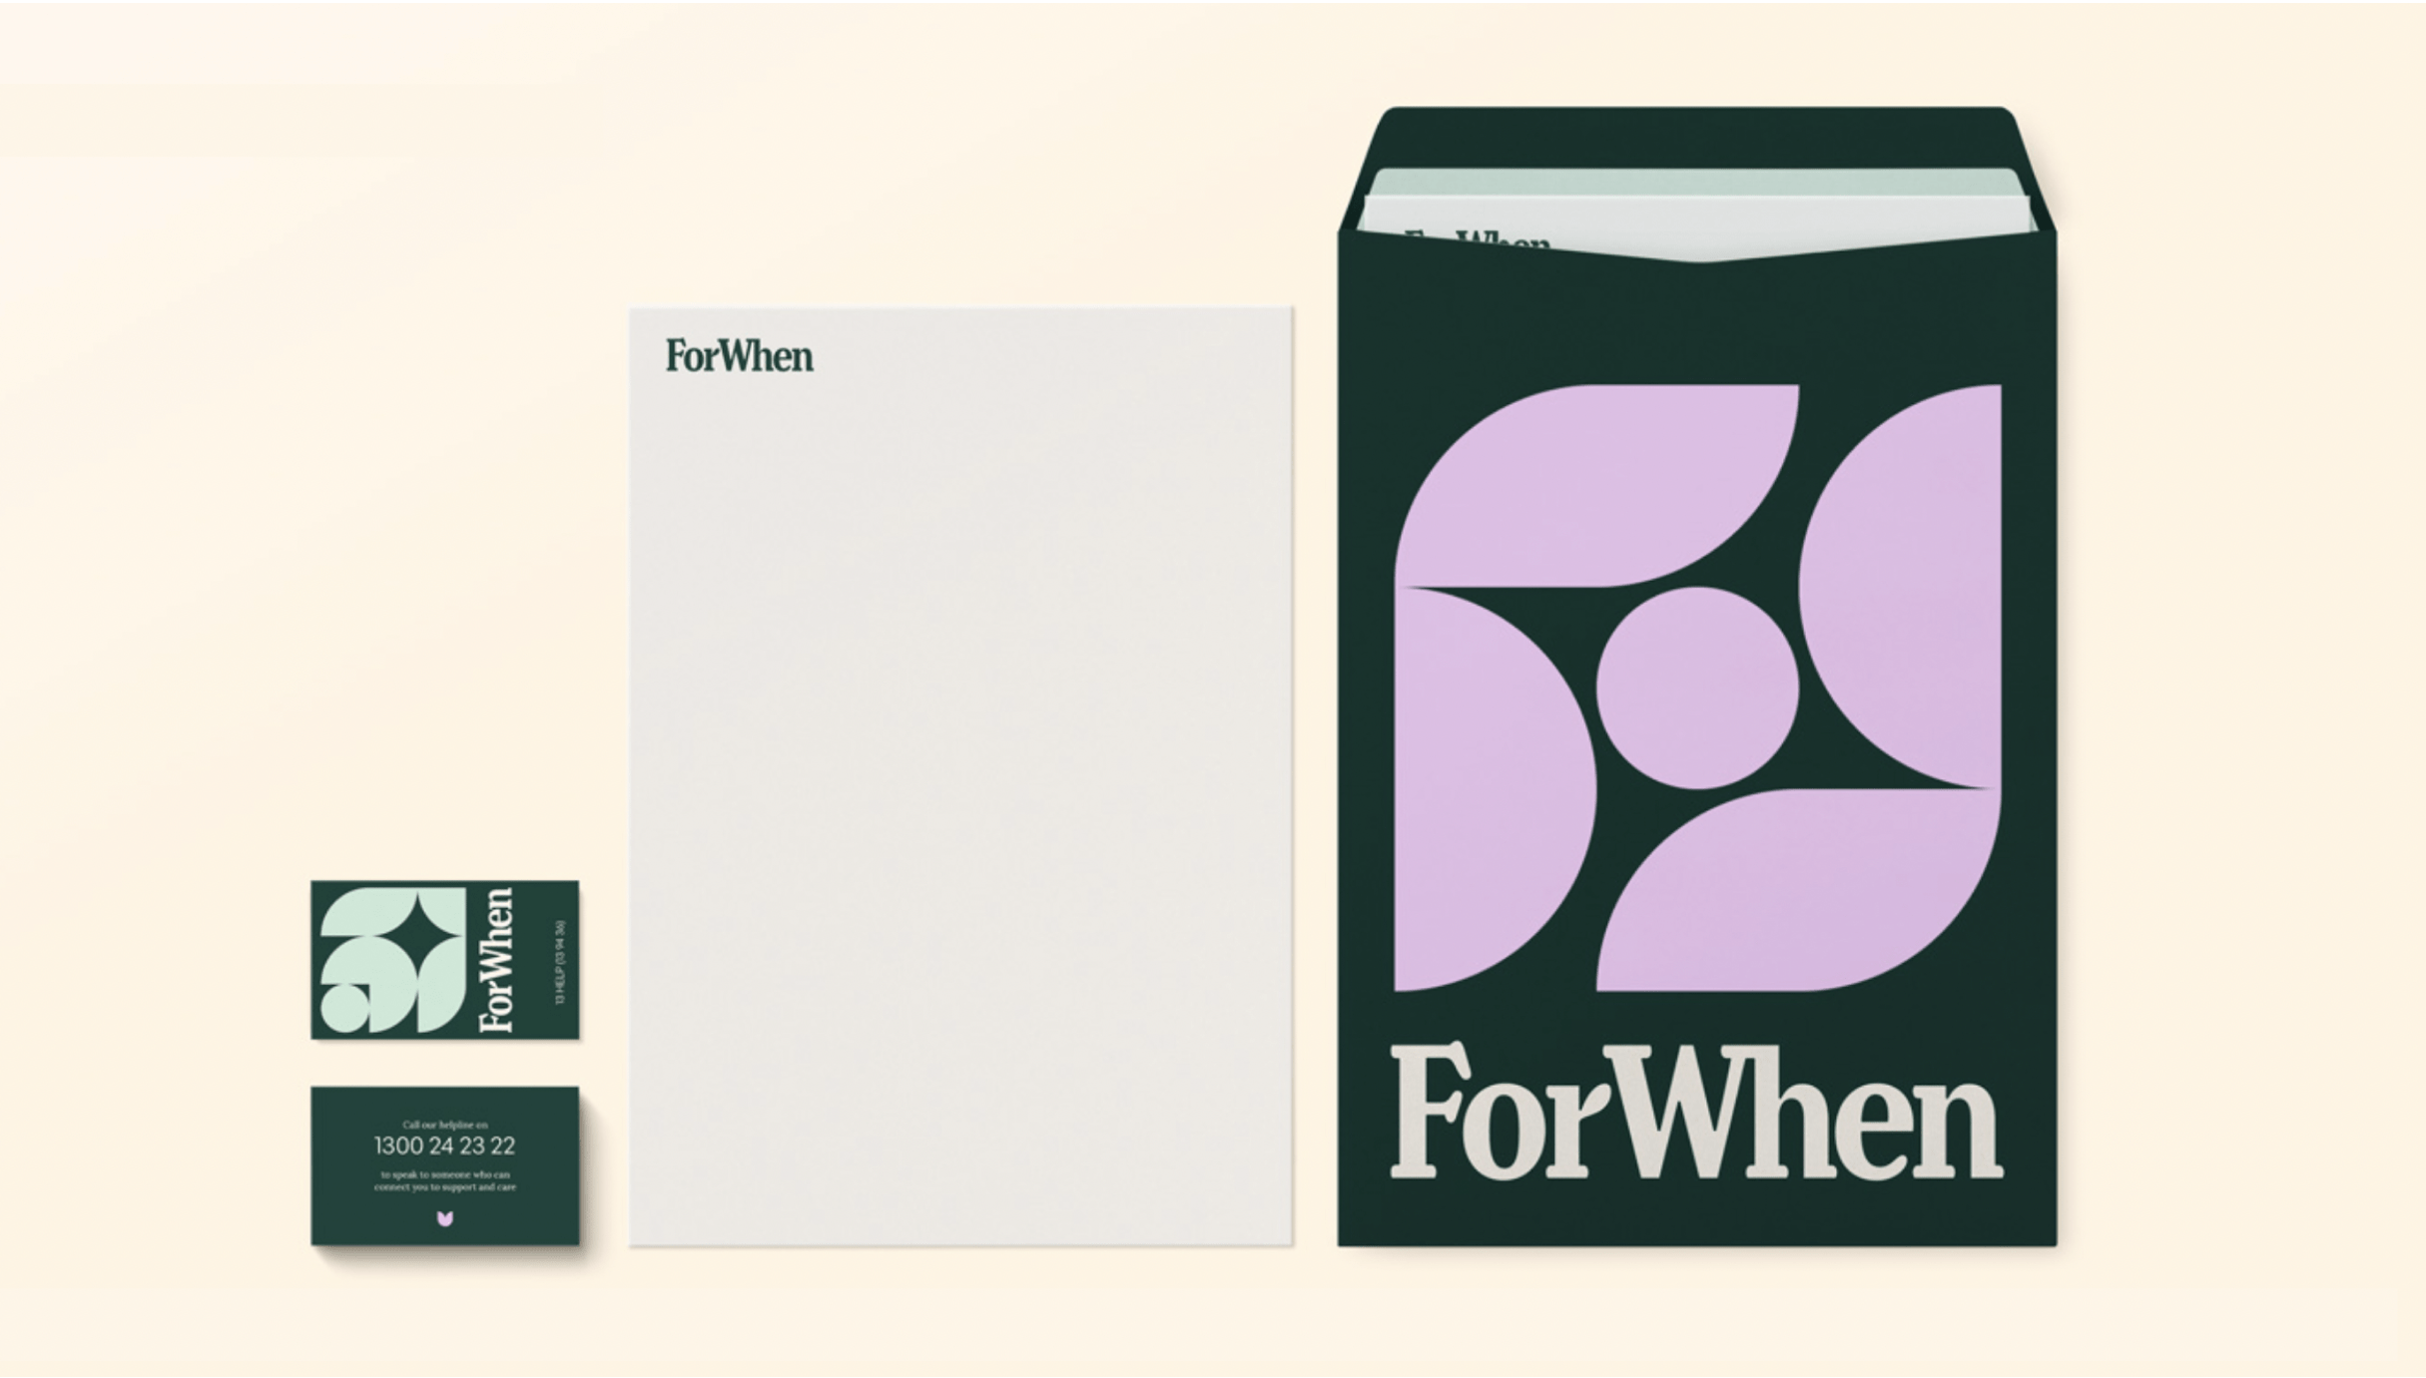This screenshot has height=1378, width=2426.
Task: Click 'Call our helpline on' text
Action: pyautogui.click(x=445, y=1125)
